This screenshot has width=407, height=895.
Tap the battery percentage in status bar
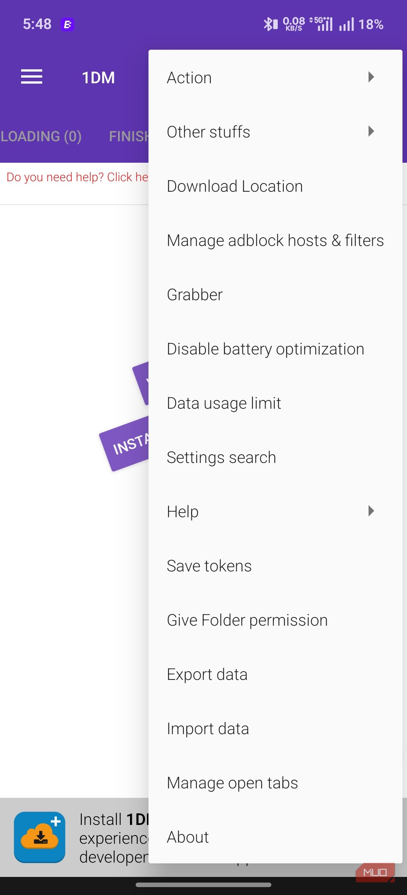click(371, 24)
